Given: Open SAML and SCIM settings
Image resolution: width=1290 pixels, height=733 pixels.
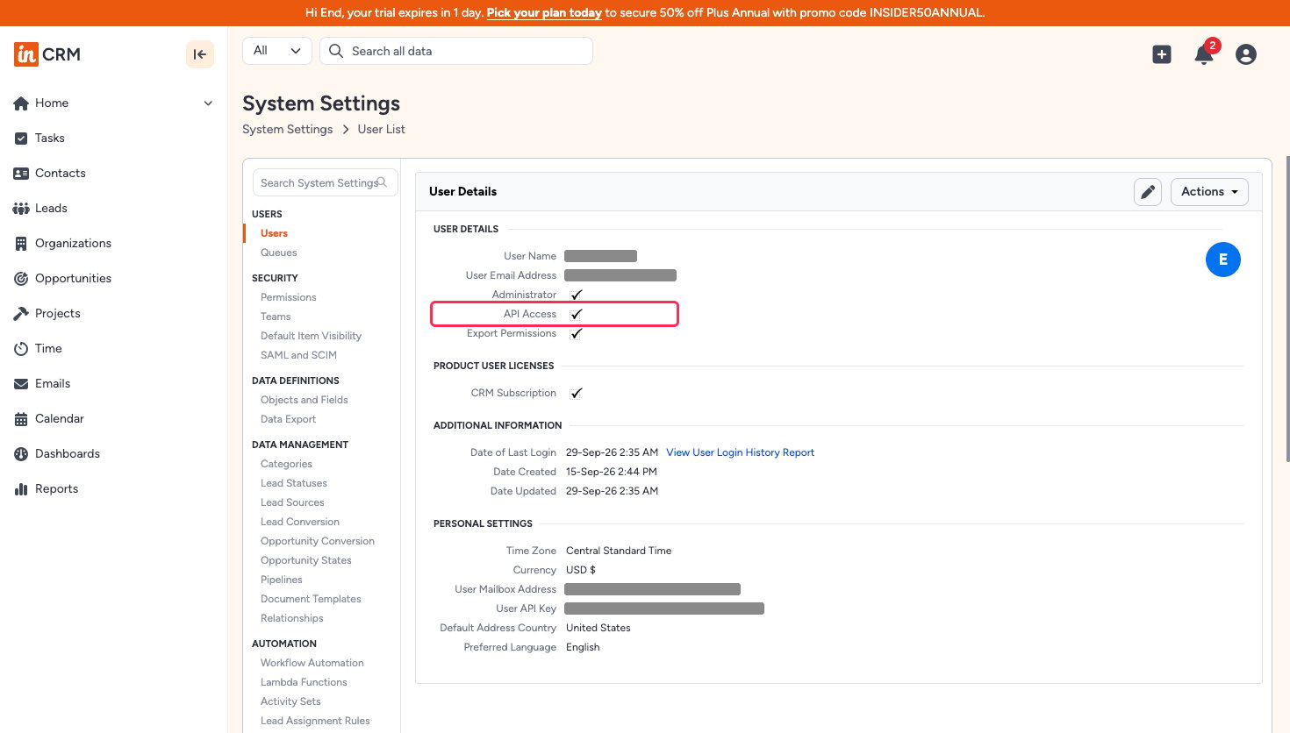Looking at the screenshot, I should pyautogui.click(x=299, y=355).
